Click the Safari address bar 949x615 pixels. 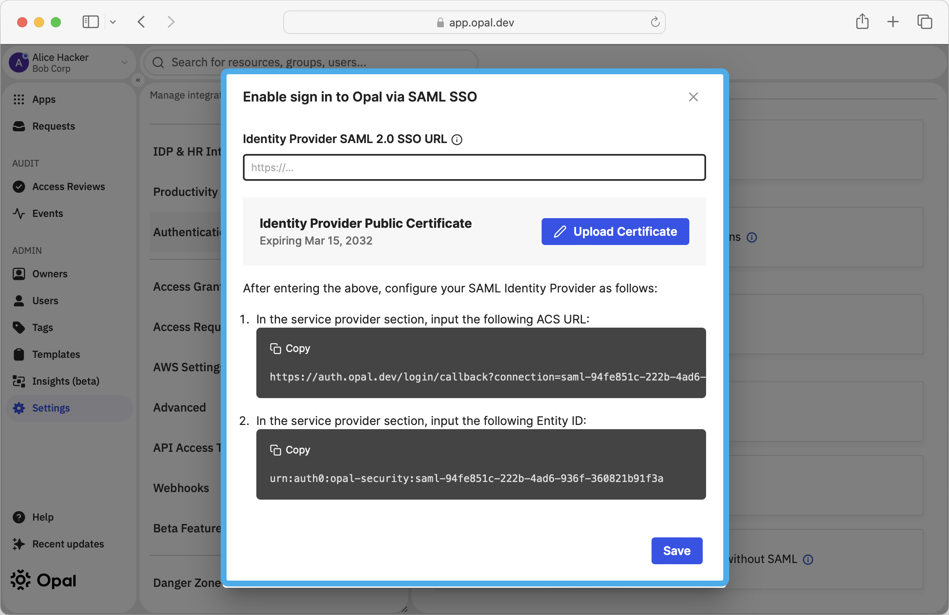click(x=474, y=22)
